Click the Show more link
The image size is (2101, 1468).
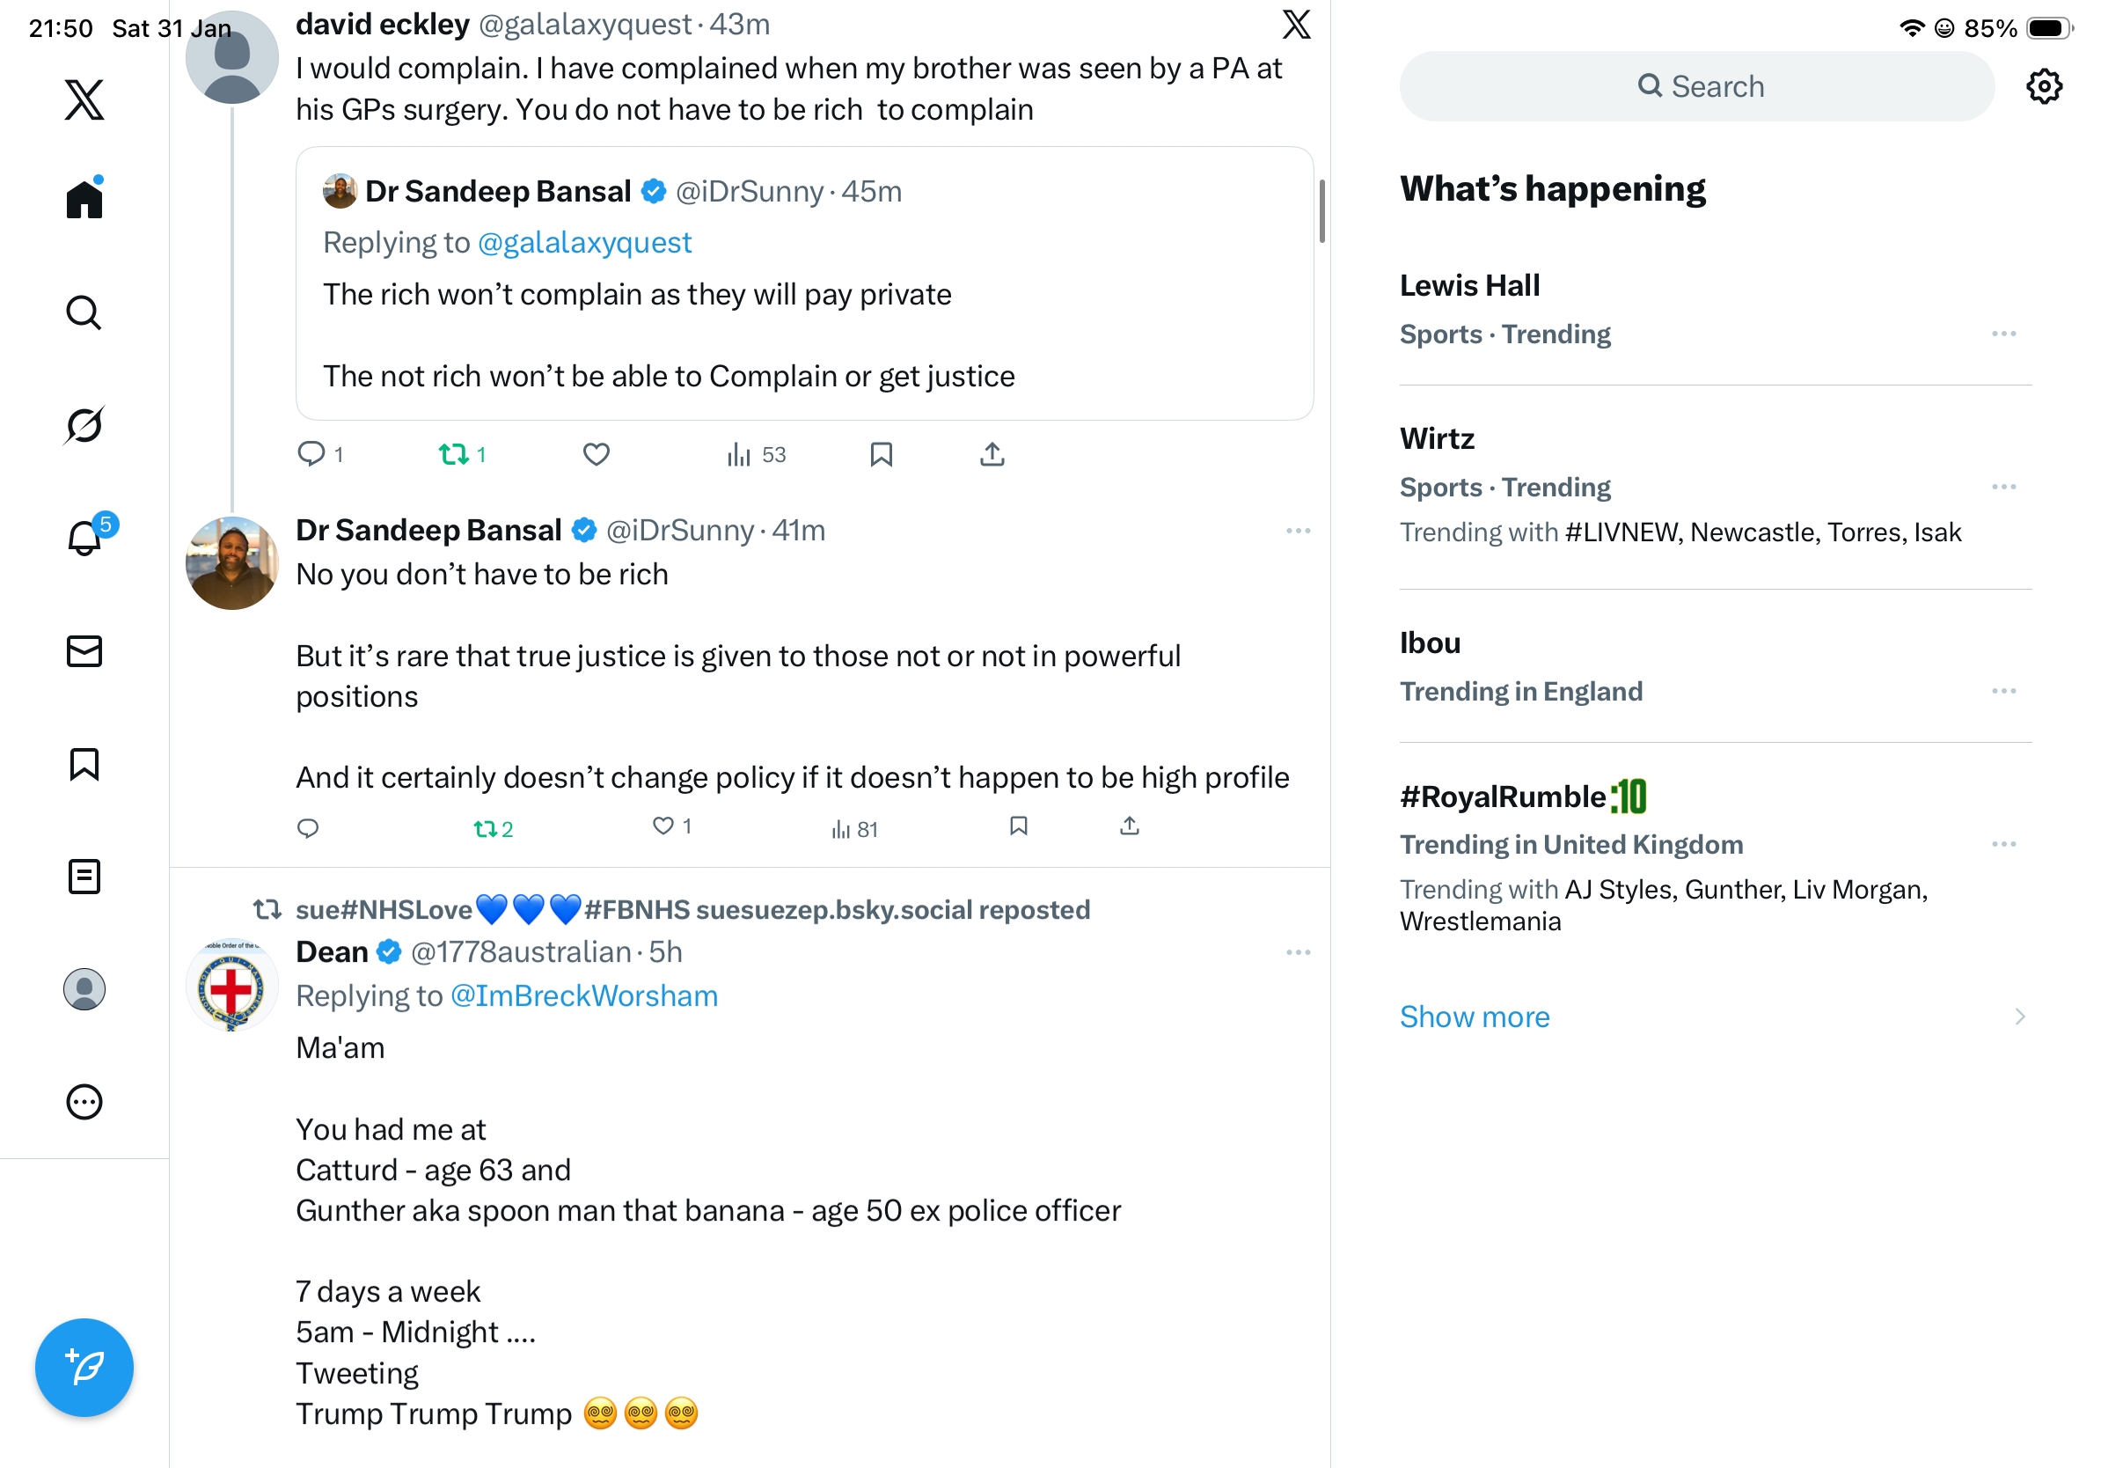pos(1475,1017)
